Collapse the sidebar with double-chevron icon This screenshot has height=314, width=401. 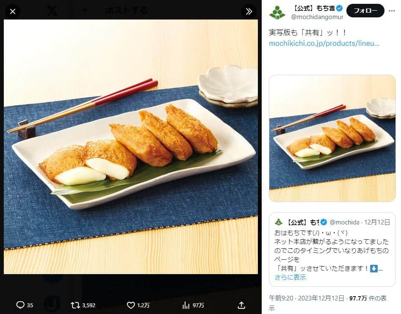point(249,11)
